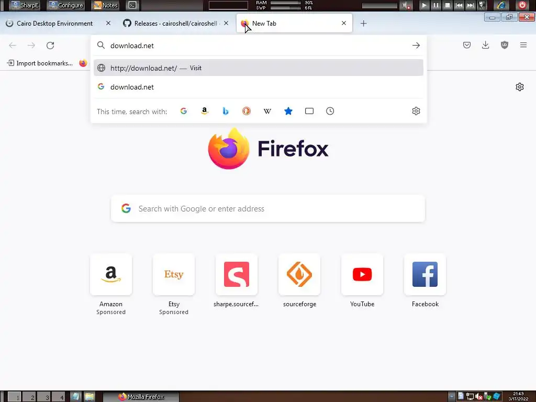The height and width of the screenshot is (402, 536).
Task: Search in history clock icon
Action: 330,111
